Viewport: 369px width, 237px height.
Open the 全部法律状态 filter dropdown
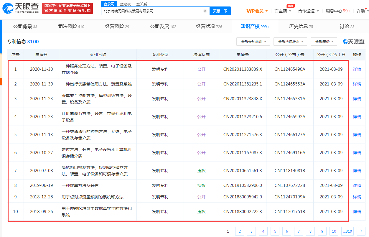click(x=290, y=42)
